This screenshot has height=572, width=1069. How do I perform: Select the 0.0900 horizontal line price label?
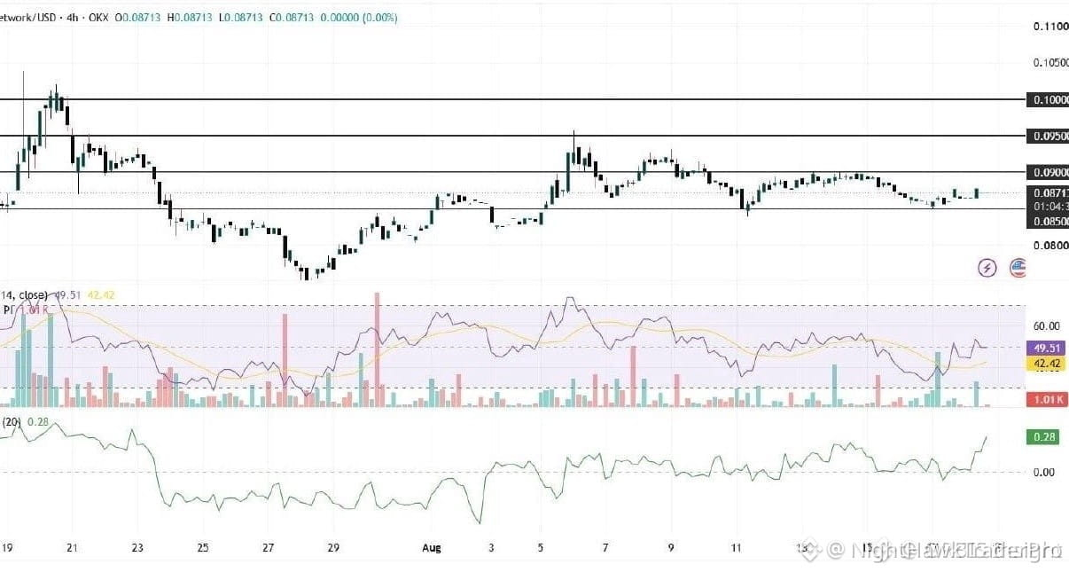1047,171
